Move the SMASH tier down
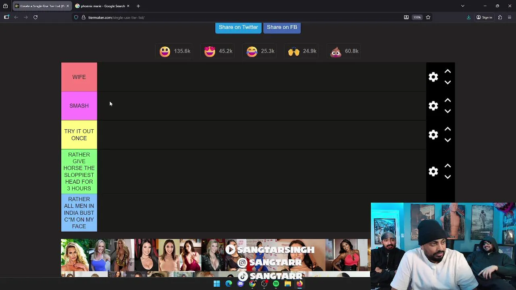The image size is (516, 290). point(447,111)
